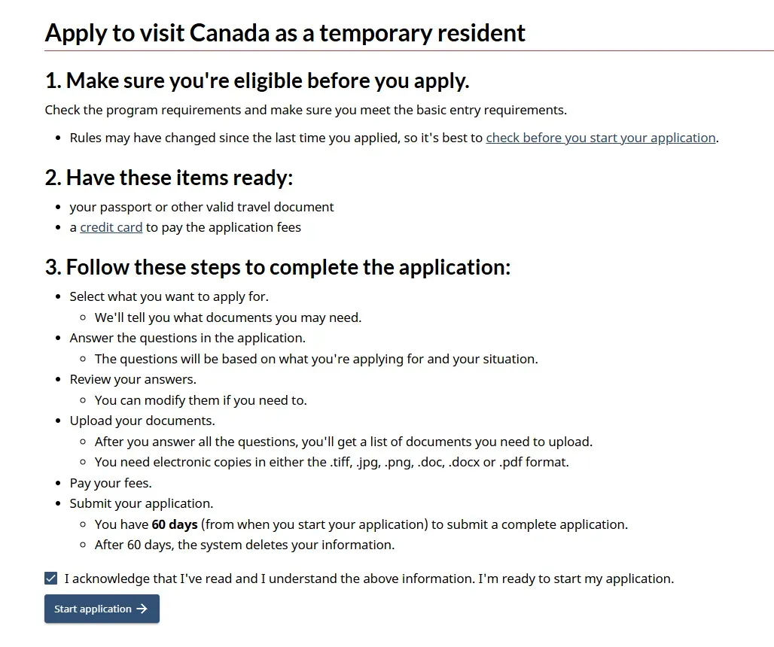Follow the "credit card" link
The height and width of the screenshot is (647, 774).
[x=111, y=227]
